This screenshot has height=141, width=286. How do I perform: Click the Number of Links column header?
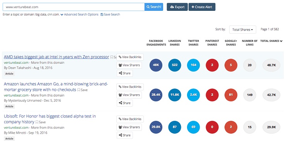(x=250, y=42)
